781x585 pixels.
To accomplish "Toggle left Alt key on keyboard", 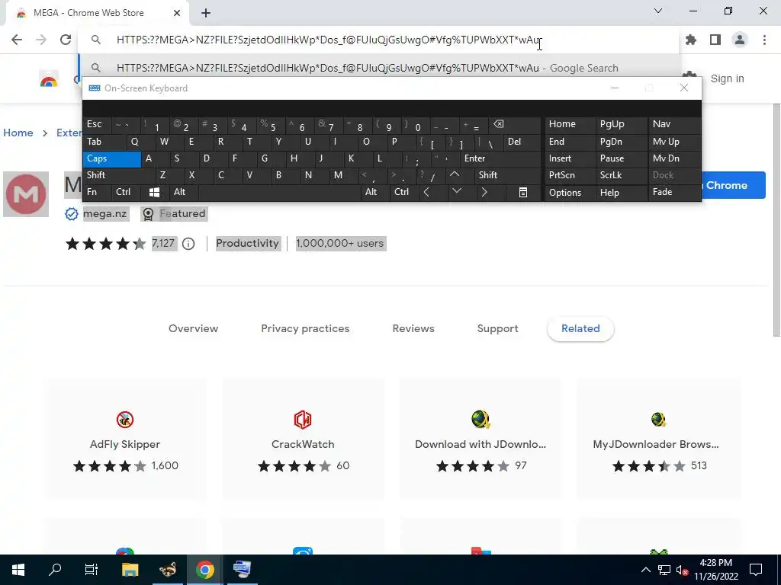I will coord(184,193).
